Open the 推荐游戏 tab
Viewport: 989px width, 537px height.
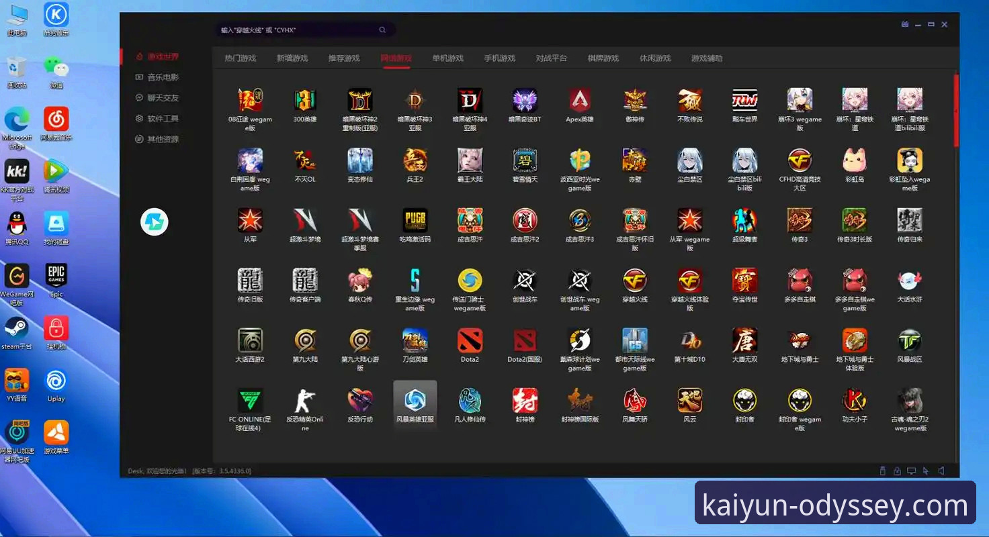344,58
